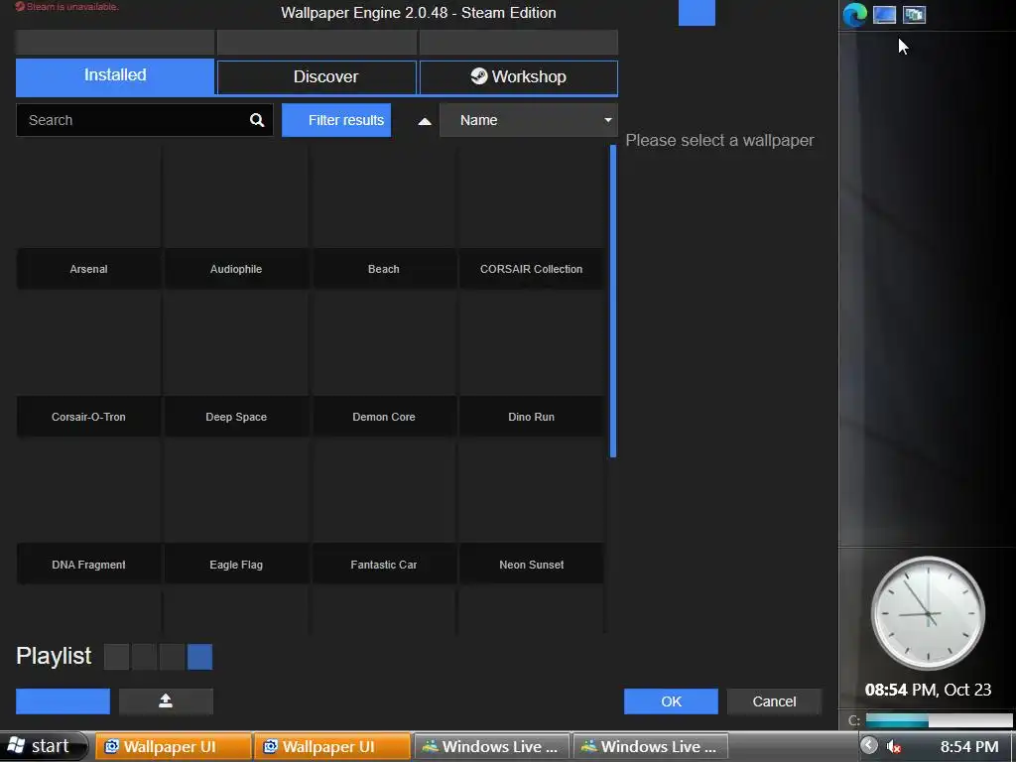The image size is (1016, 762).
Task: Pick the CORSAIR Collection wallpaper
Action: 532,217
